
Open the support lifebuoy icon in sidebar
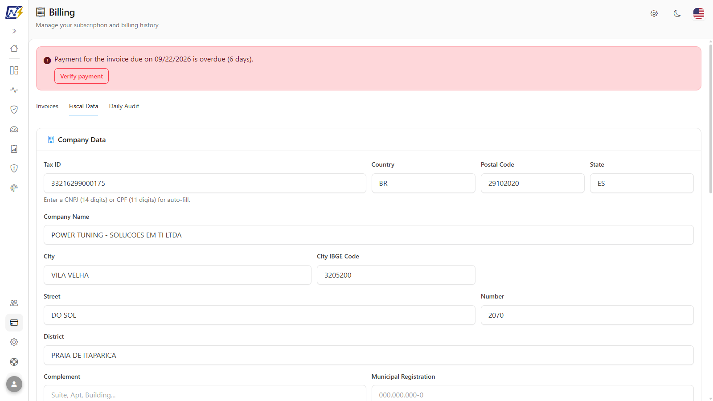click(x=14, y=362)
